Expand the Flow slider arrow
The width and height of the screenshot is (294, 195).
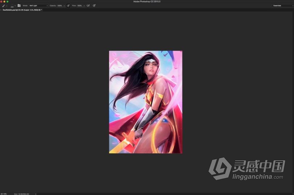84,6
